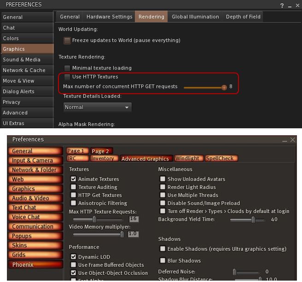
Task: Click Max HTTP Texture Requests value field
Action: tap(134, 219)
